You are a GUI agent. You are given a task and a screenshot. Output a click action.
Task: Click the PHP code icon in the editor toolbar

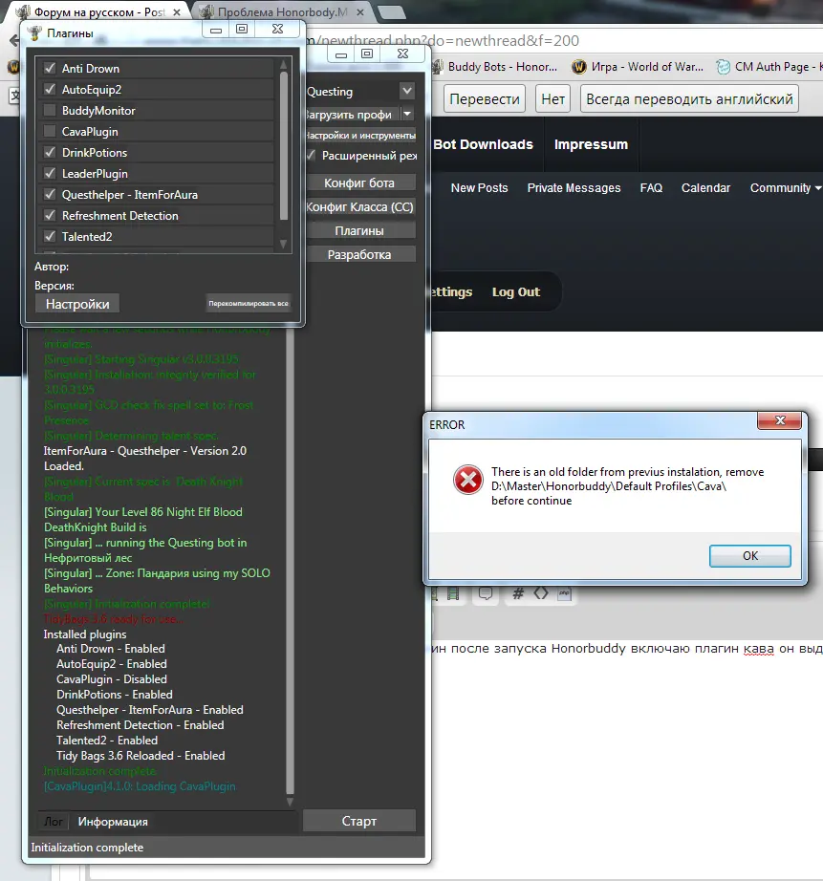(565, 593)
